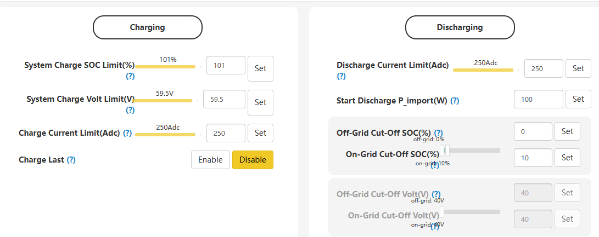Click Set for On-Grid Cut-Off SOC

(x=567, y=158)
